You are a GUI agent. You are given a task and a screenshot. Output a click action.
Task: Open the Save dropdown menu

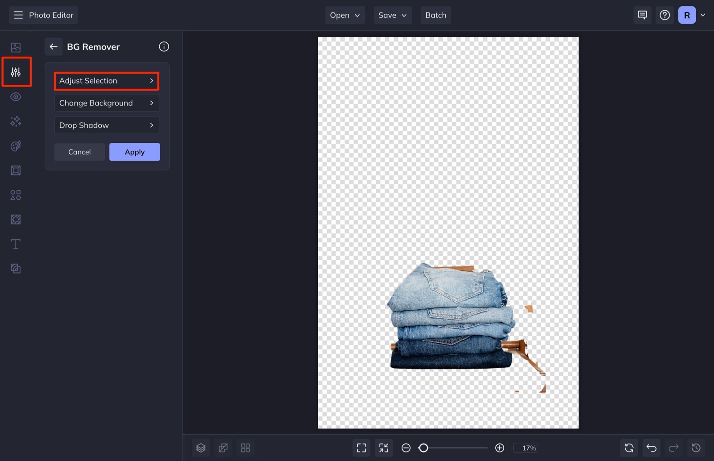pyautogui.click(x=392, y=15)
